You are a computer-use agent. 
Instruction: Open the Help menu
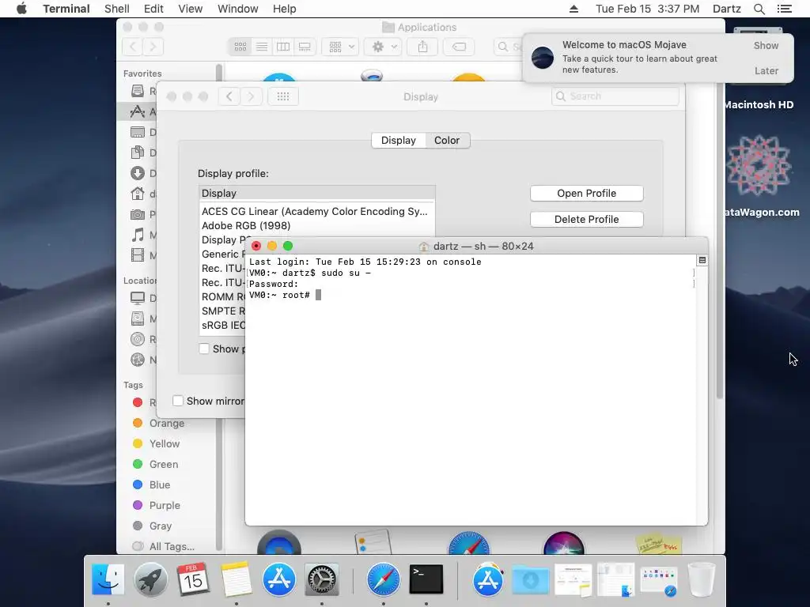284,9
